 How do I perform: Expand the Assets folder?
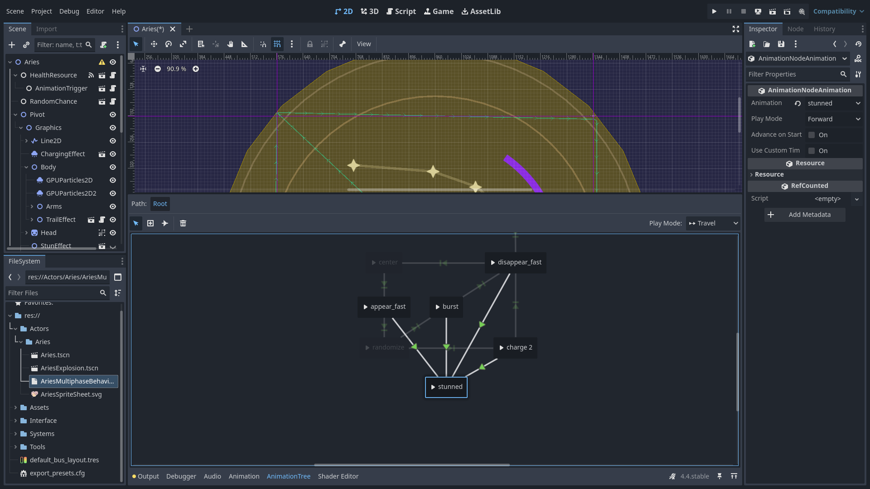tap(15, 407)
